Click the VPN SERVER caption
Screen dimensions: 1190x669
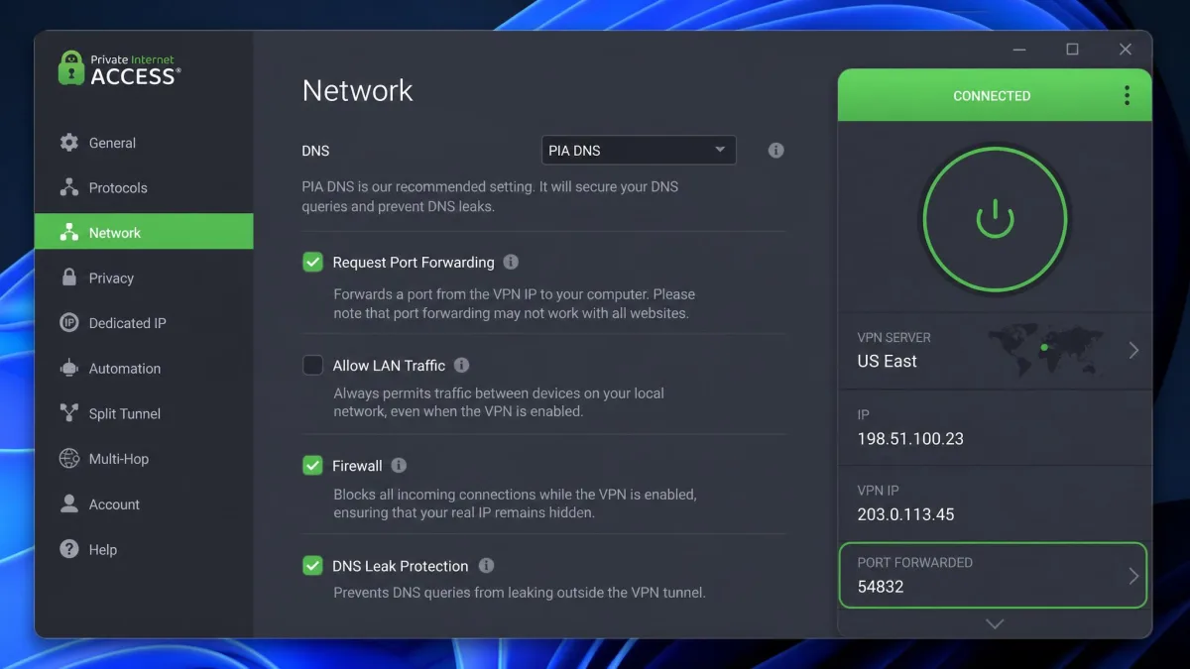[893, 338]
